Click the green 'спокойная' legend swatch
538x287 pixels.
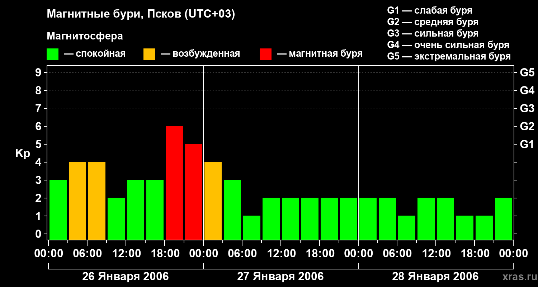pyautogui.click(x=53, y=54)
